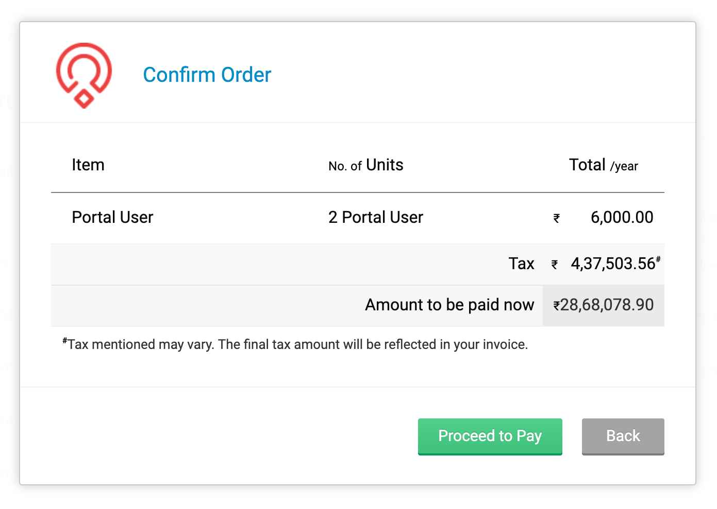Viewport: 717px width, 509px height.
Task: Click the Proceed to Pay button
Action: (490, 436)
